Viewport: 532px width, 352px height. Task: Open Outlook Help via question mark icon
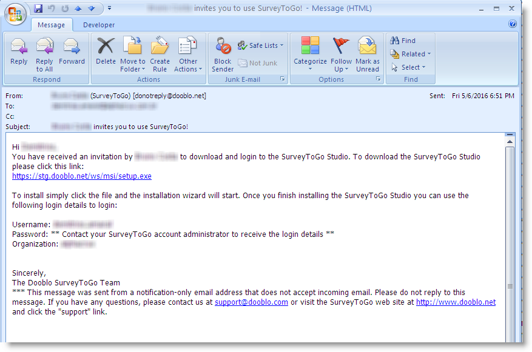coord(513,24)
